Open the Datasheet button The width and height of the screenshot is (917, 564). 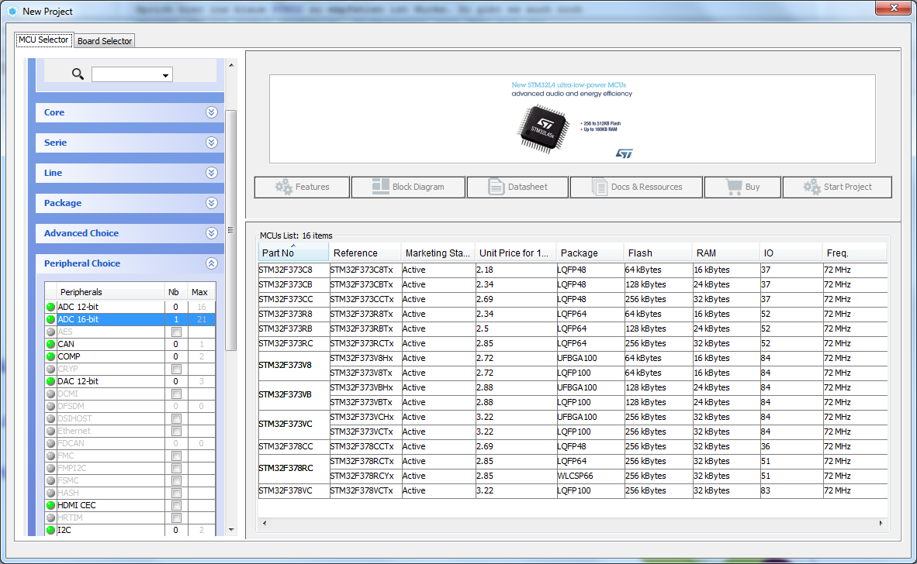(517, 187)
